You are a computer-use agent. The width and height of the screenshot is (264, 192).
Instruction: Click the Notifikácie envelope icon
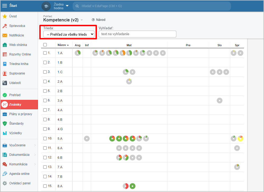point(5,35)
